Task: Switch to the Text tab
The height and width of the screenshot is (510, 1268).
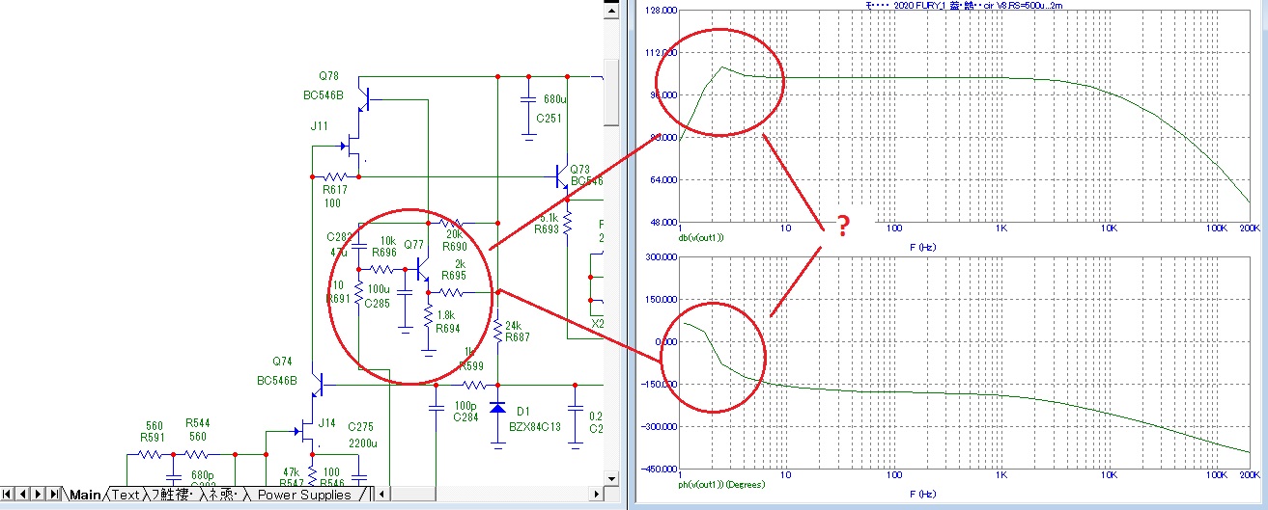Action: [126, 495]
